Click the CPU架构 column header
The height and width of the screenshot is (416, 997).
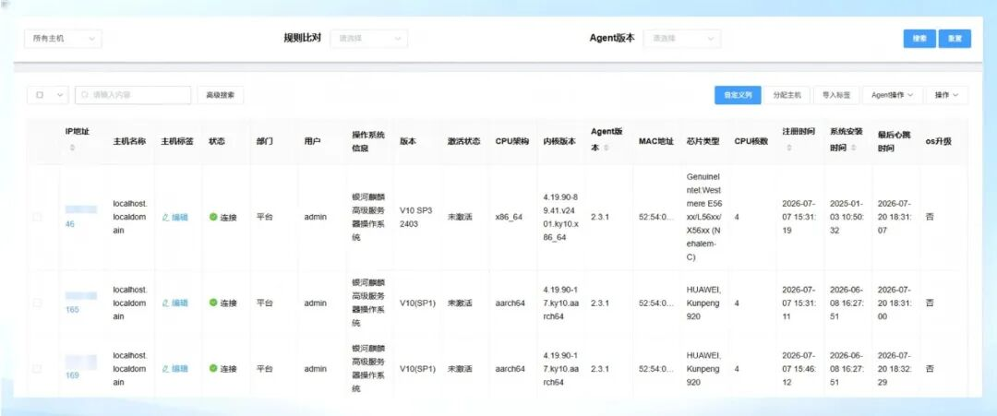click(511, 142)
